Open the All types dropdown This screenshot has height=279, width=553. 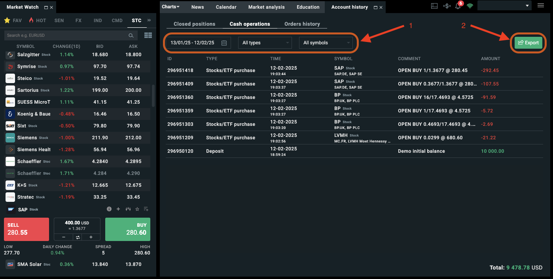(265, 43)
